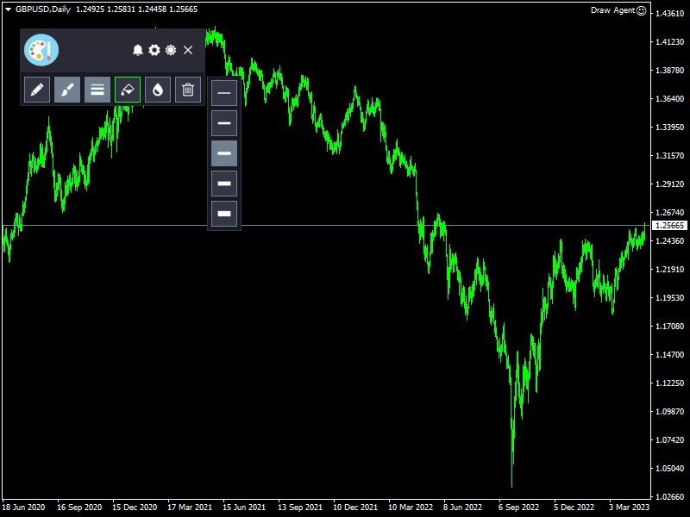Click the sun-shaped theme icon
The image size is (690, 517).
point(171,50)
